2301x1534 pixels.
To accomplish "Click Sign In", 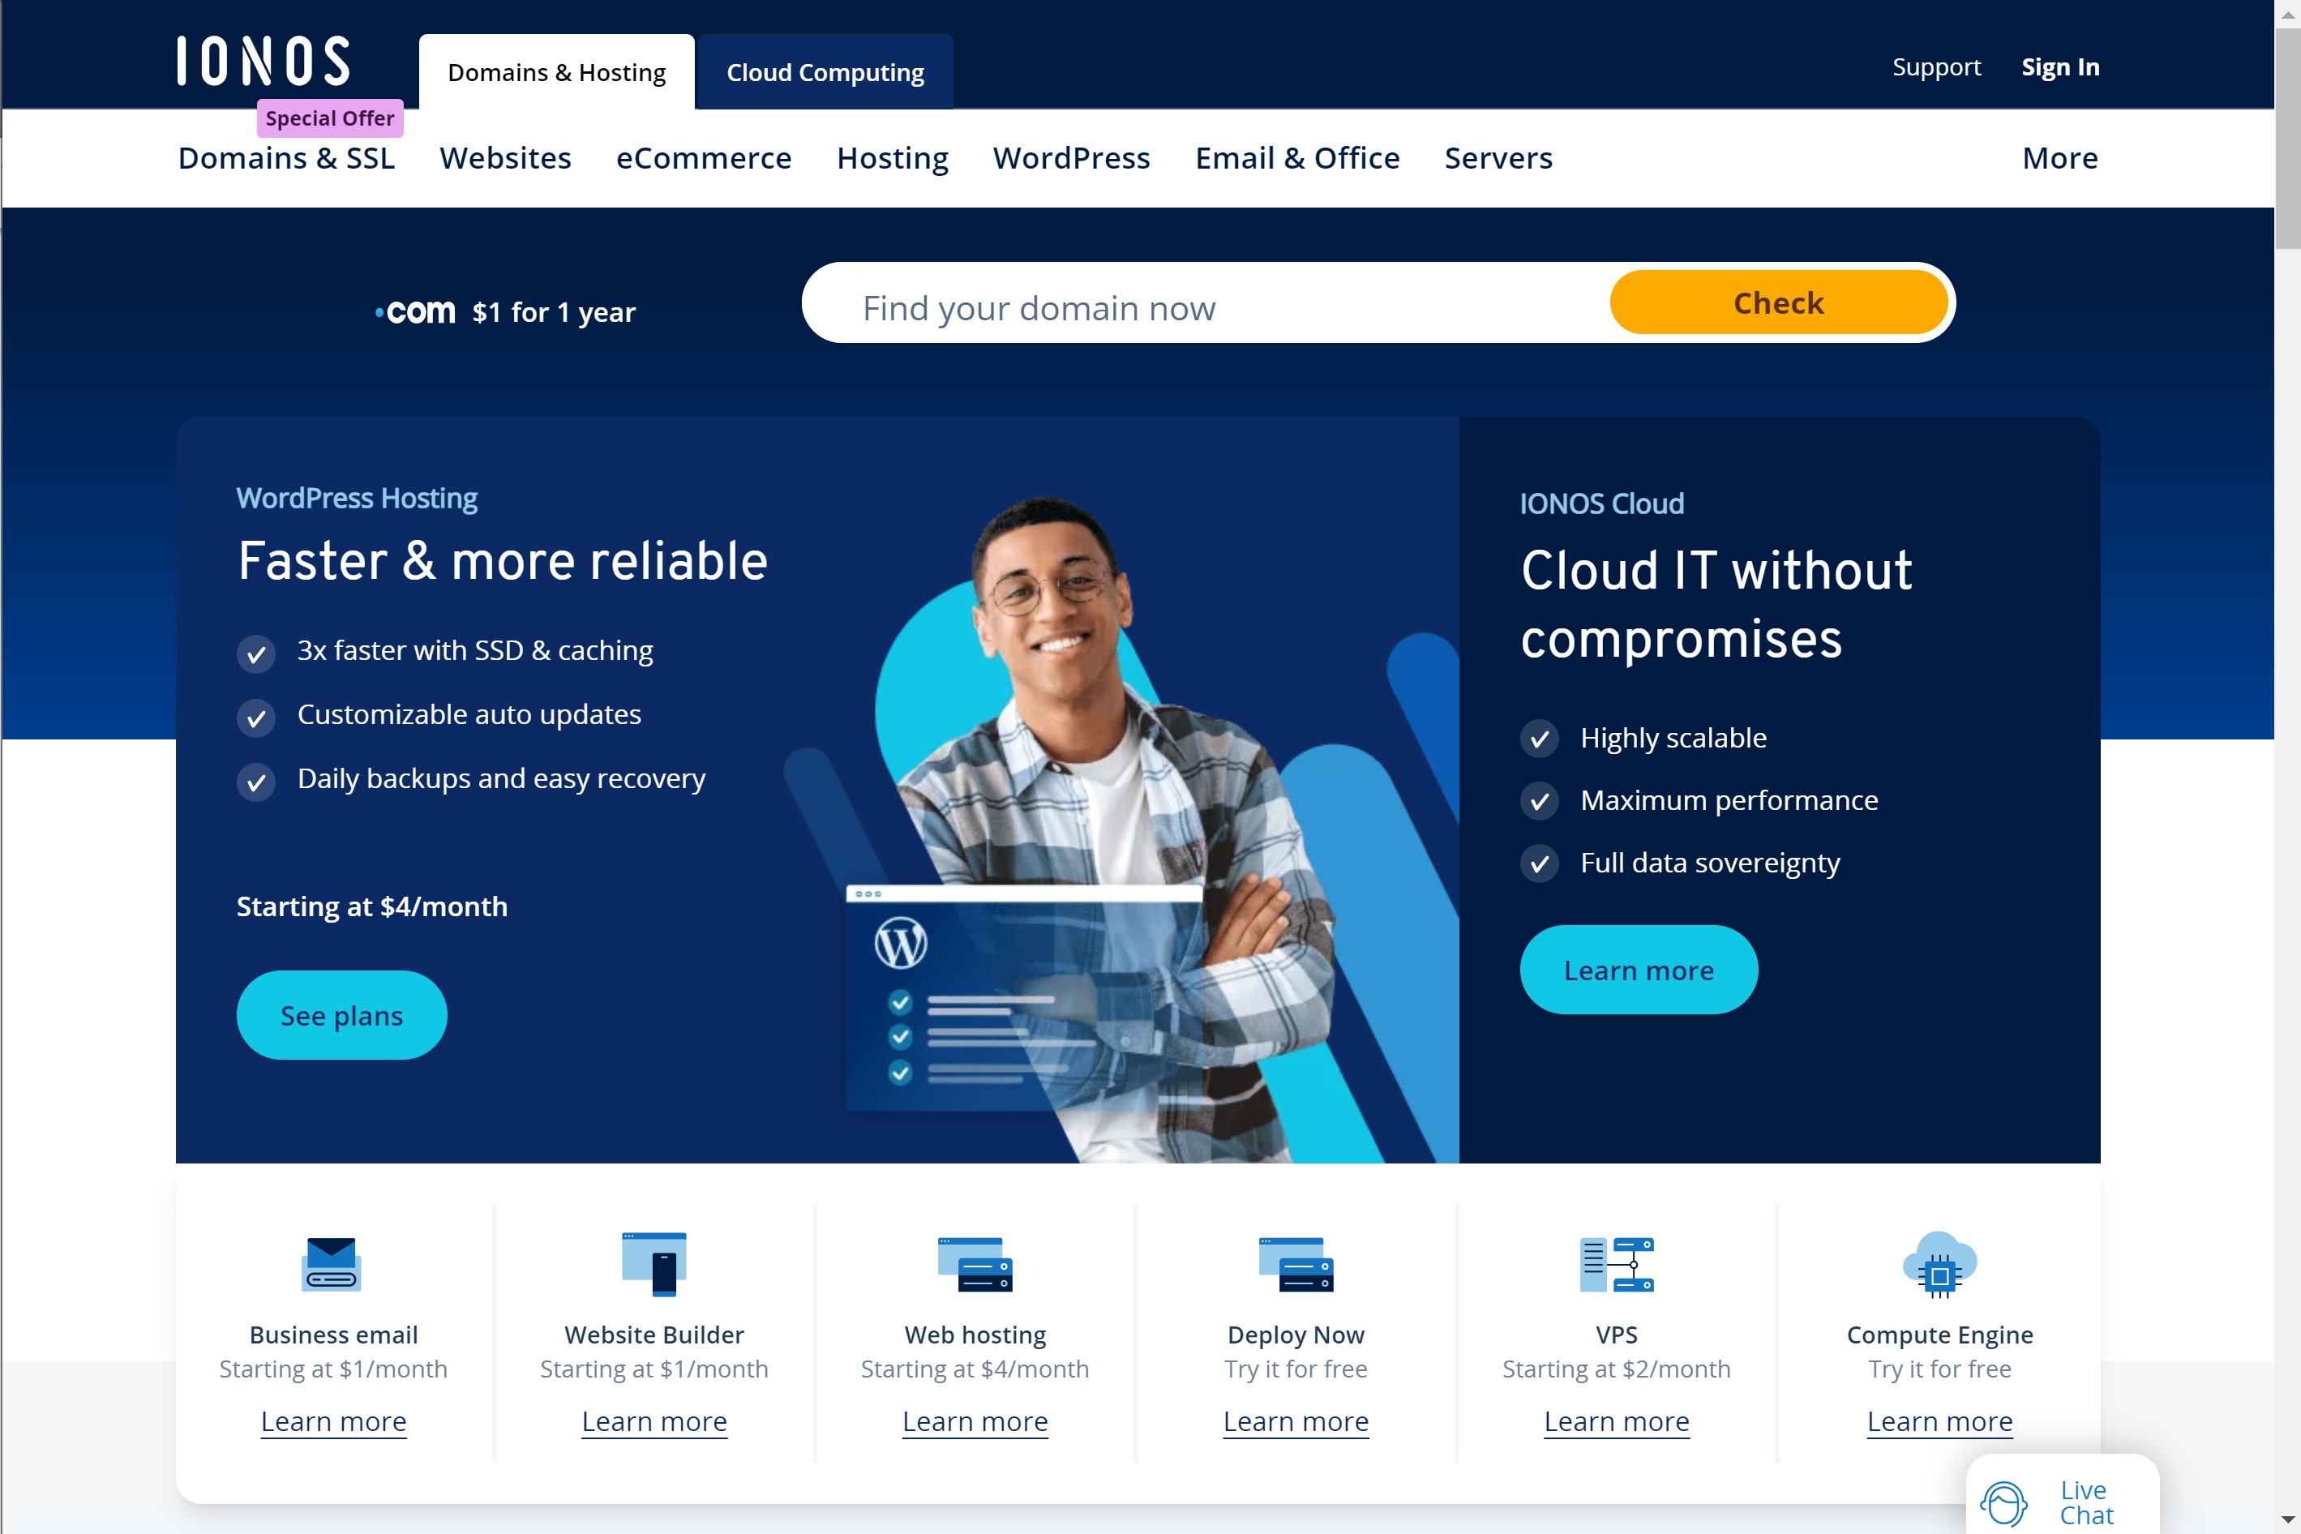I will point(2060,66).
